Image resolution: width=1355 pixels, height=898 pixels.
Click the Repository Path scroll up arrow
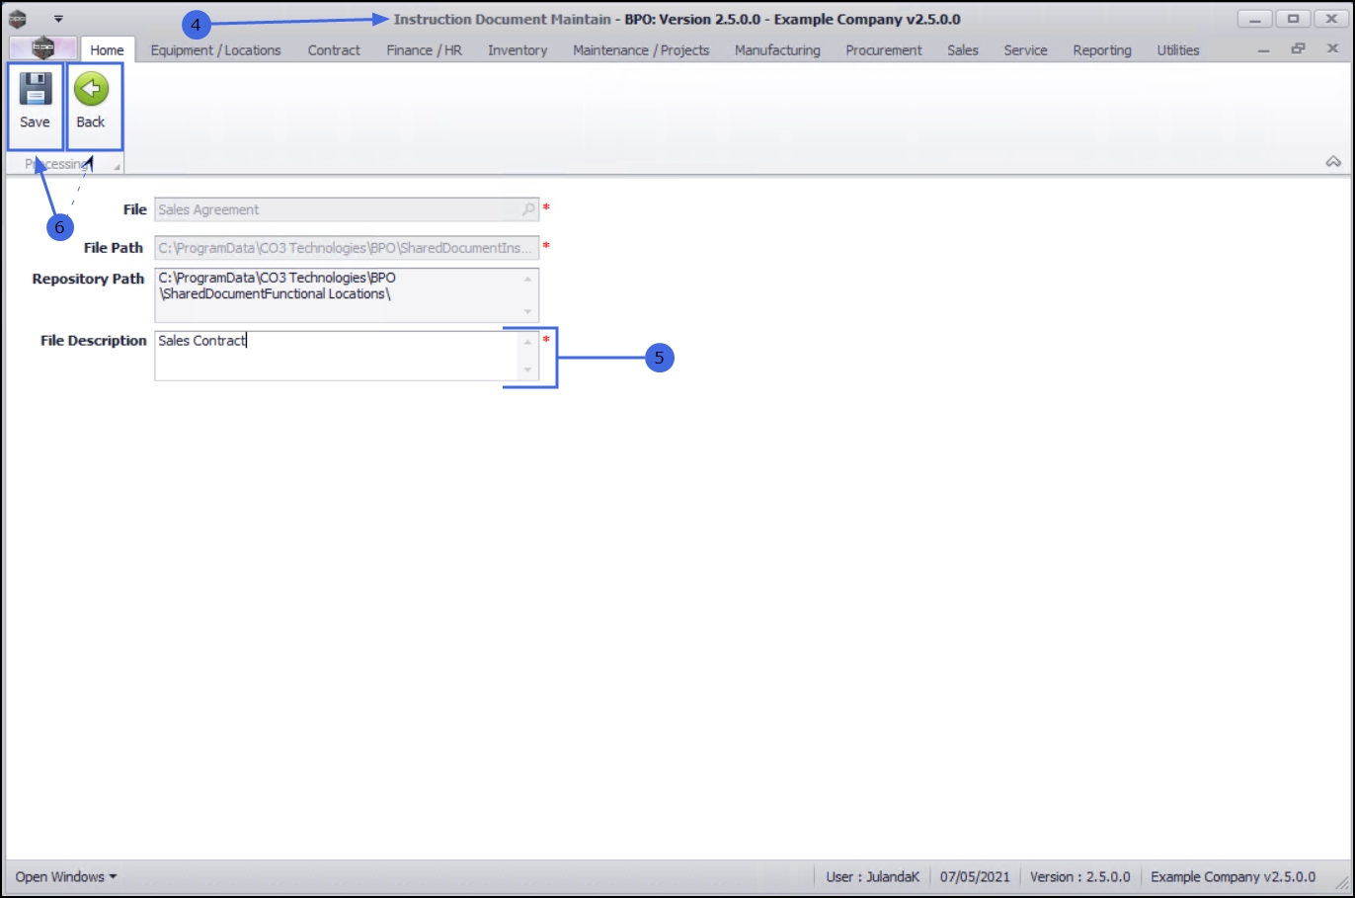pos(528,280)
